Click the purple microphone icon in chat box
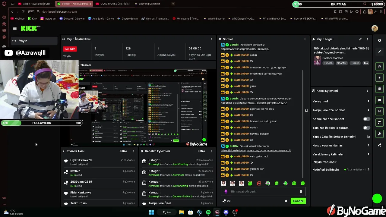The height and width of the screenshot is (217, 386). pyautogui.click(x=226, y=191)
